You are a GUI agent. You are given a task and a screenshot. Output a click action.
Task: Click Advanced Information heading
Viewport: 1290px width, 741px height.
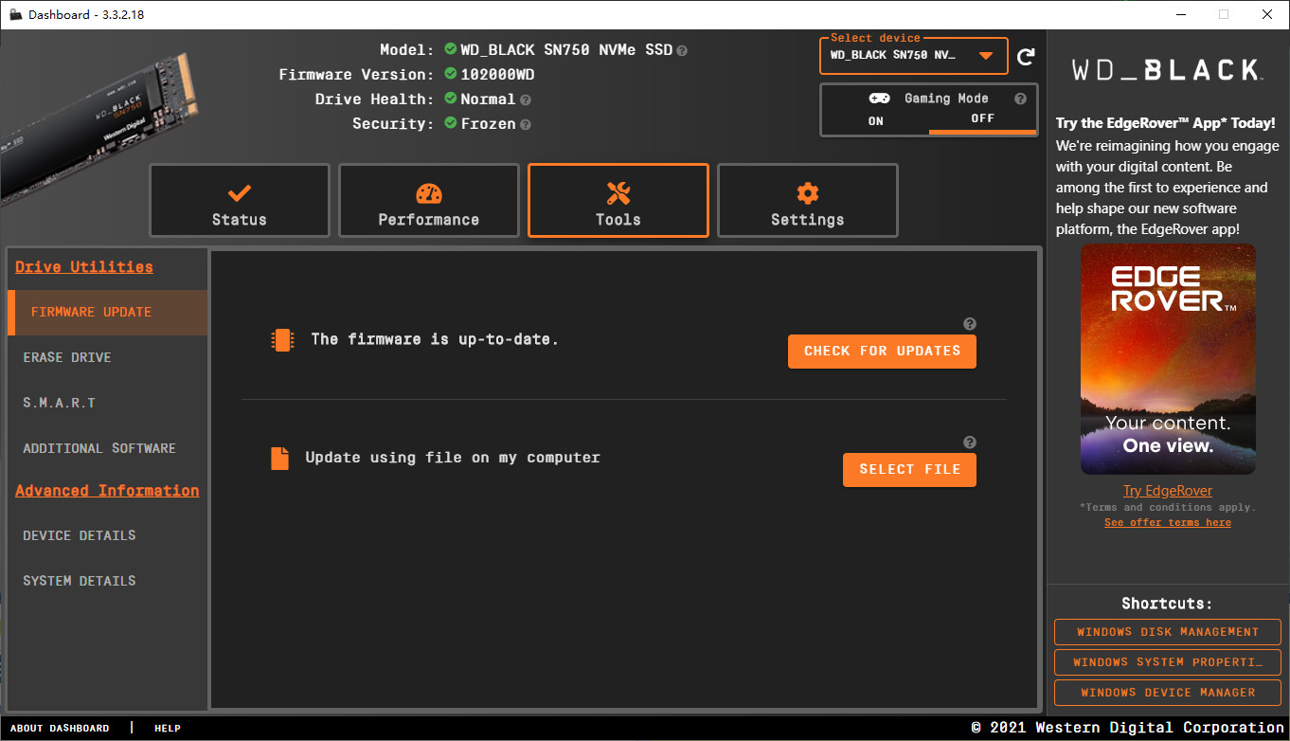(107, 491)
